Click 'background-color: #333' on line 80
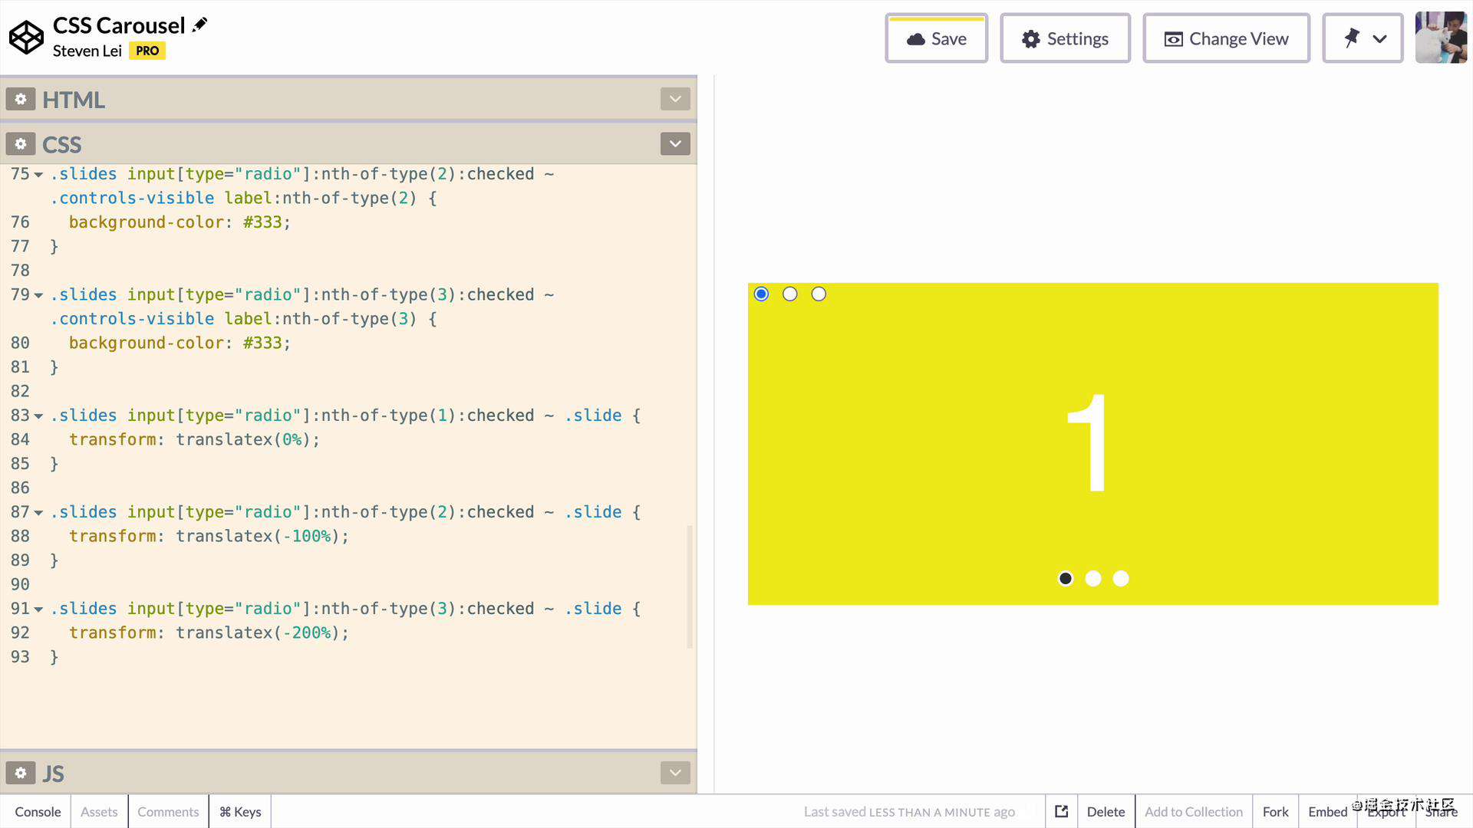 click(x=176, y=343)
